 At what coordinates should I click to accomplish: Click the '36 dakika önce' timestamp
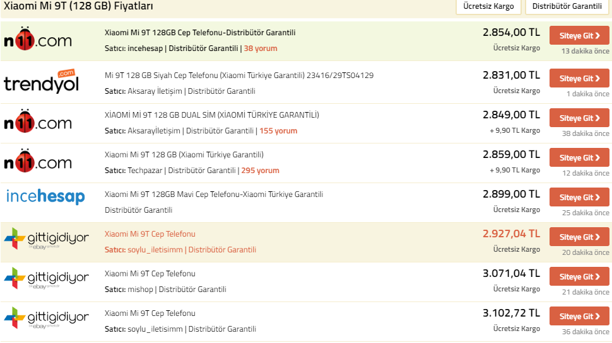pos(586,332)
